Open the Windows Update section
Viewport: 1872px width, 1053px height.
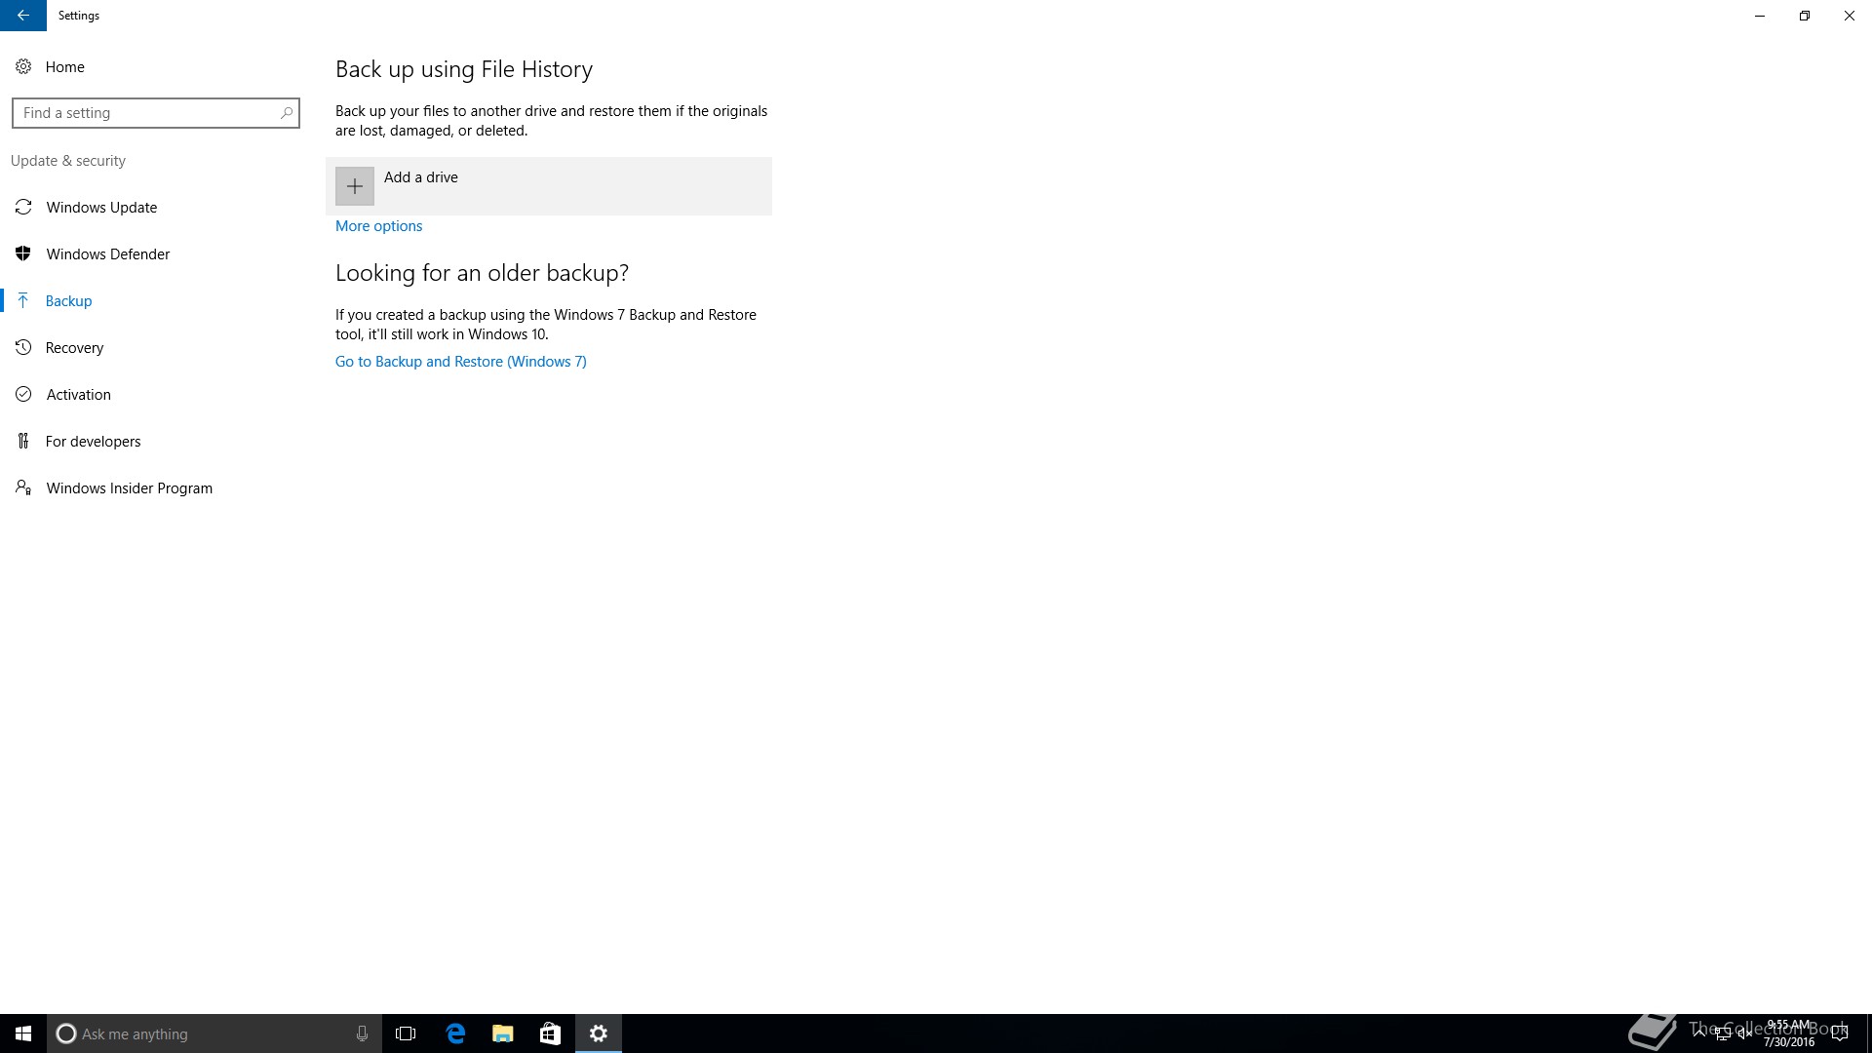[x=156, y=208]
